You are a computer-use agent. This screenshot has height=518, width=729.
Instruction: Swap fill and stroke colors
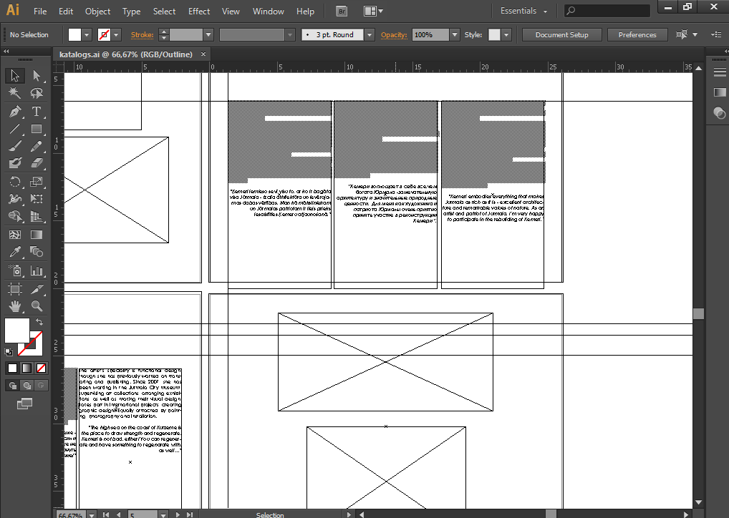[x=39, y=323]
